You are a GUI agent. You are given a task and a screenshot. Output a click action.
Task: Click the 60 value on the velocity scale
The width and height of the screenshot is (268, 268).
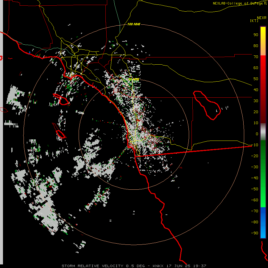[256, 68]
